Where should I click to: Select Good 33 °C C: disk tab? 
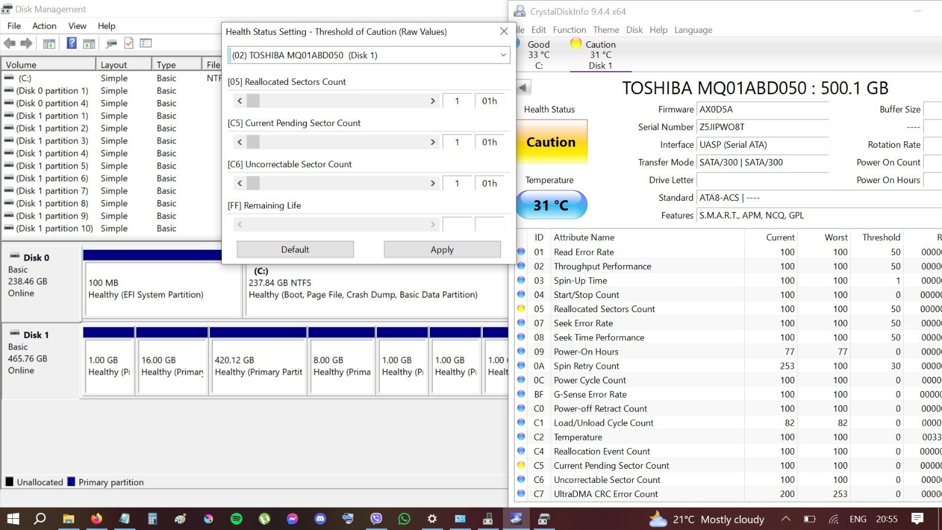[x=539, y=55]
